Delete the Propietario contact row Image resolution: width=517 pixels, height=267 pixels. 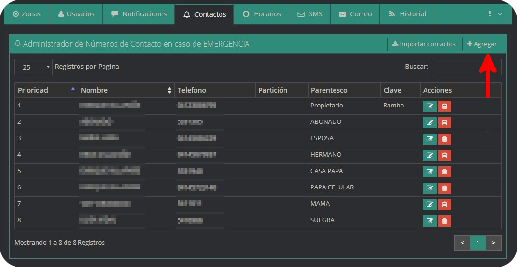click(x=444, y=107)
